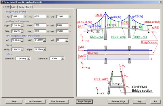The image size is (163, 106).
Task: Open the Center tab
Action: (x=21, y=7)
